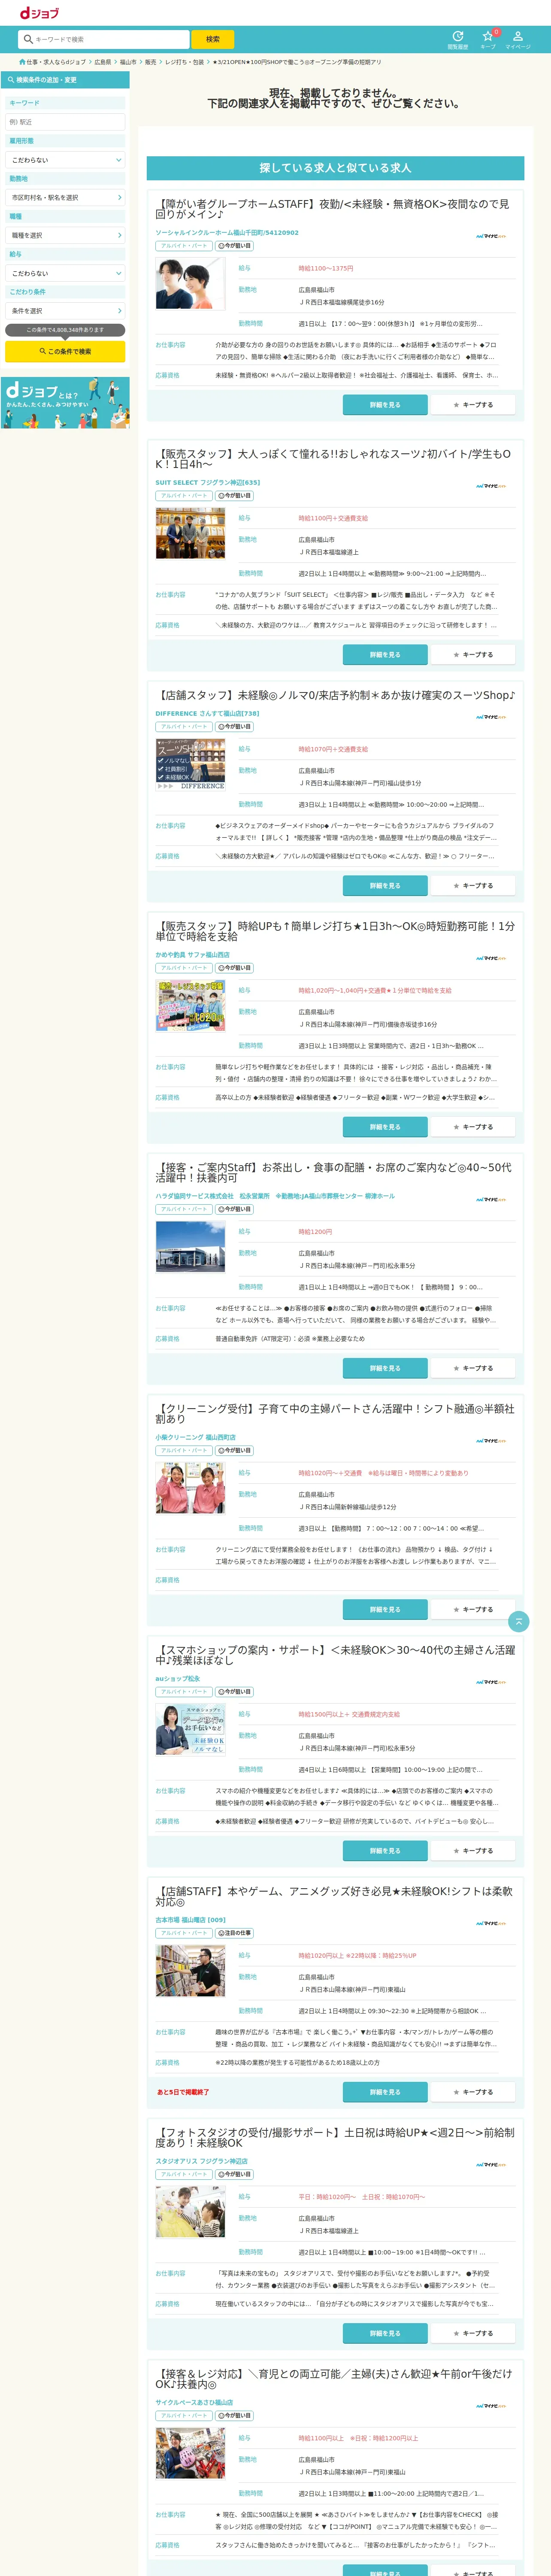Open DIFFERENCE スーツSHOP thumbnail image

(190, 764)
